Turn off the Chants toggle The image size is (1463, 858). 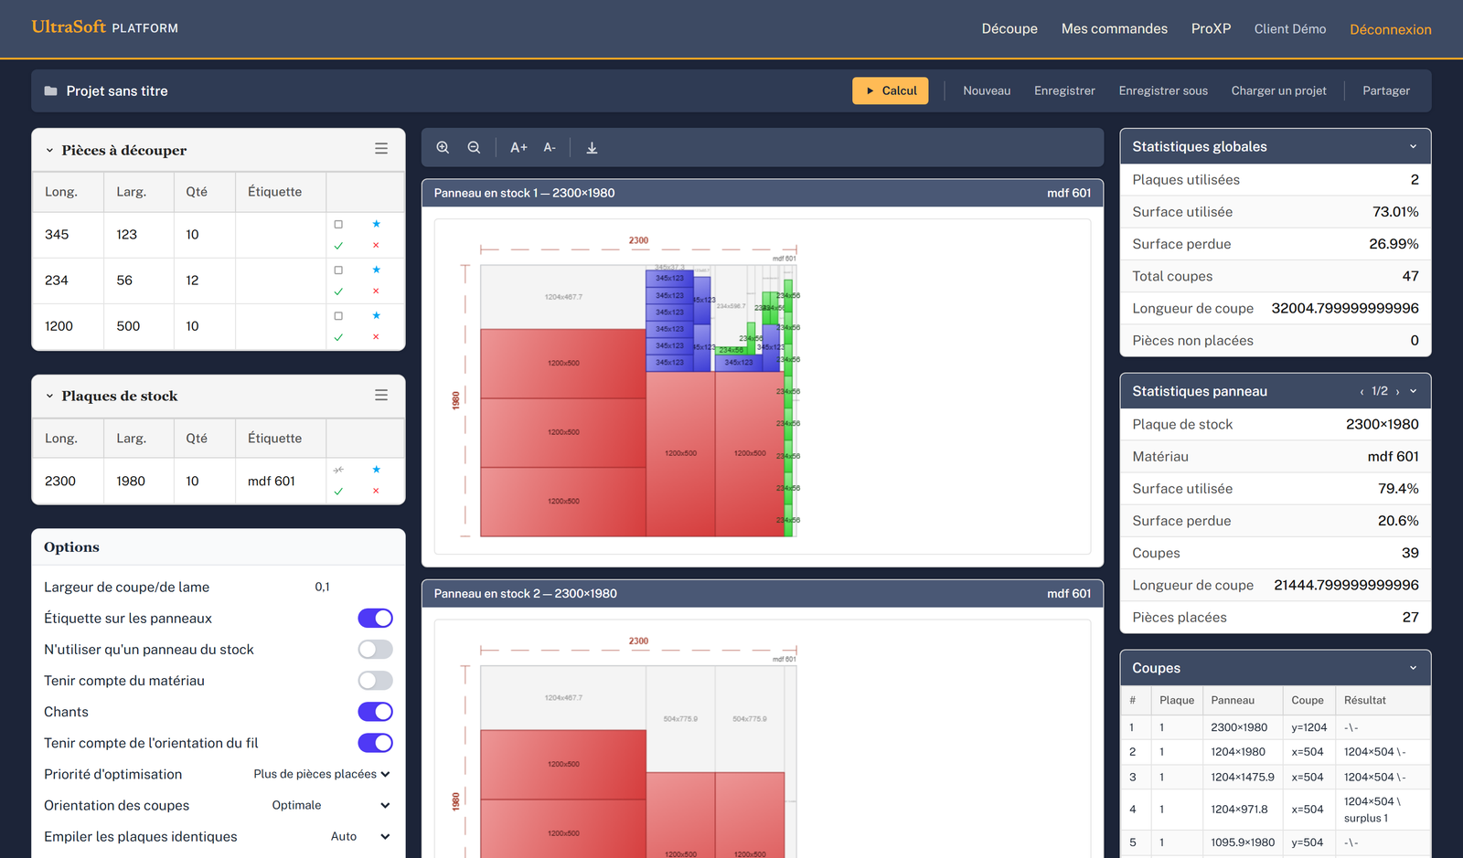pyautogui.click(x=375, y=712)
